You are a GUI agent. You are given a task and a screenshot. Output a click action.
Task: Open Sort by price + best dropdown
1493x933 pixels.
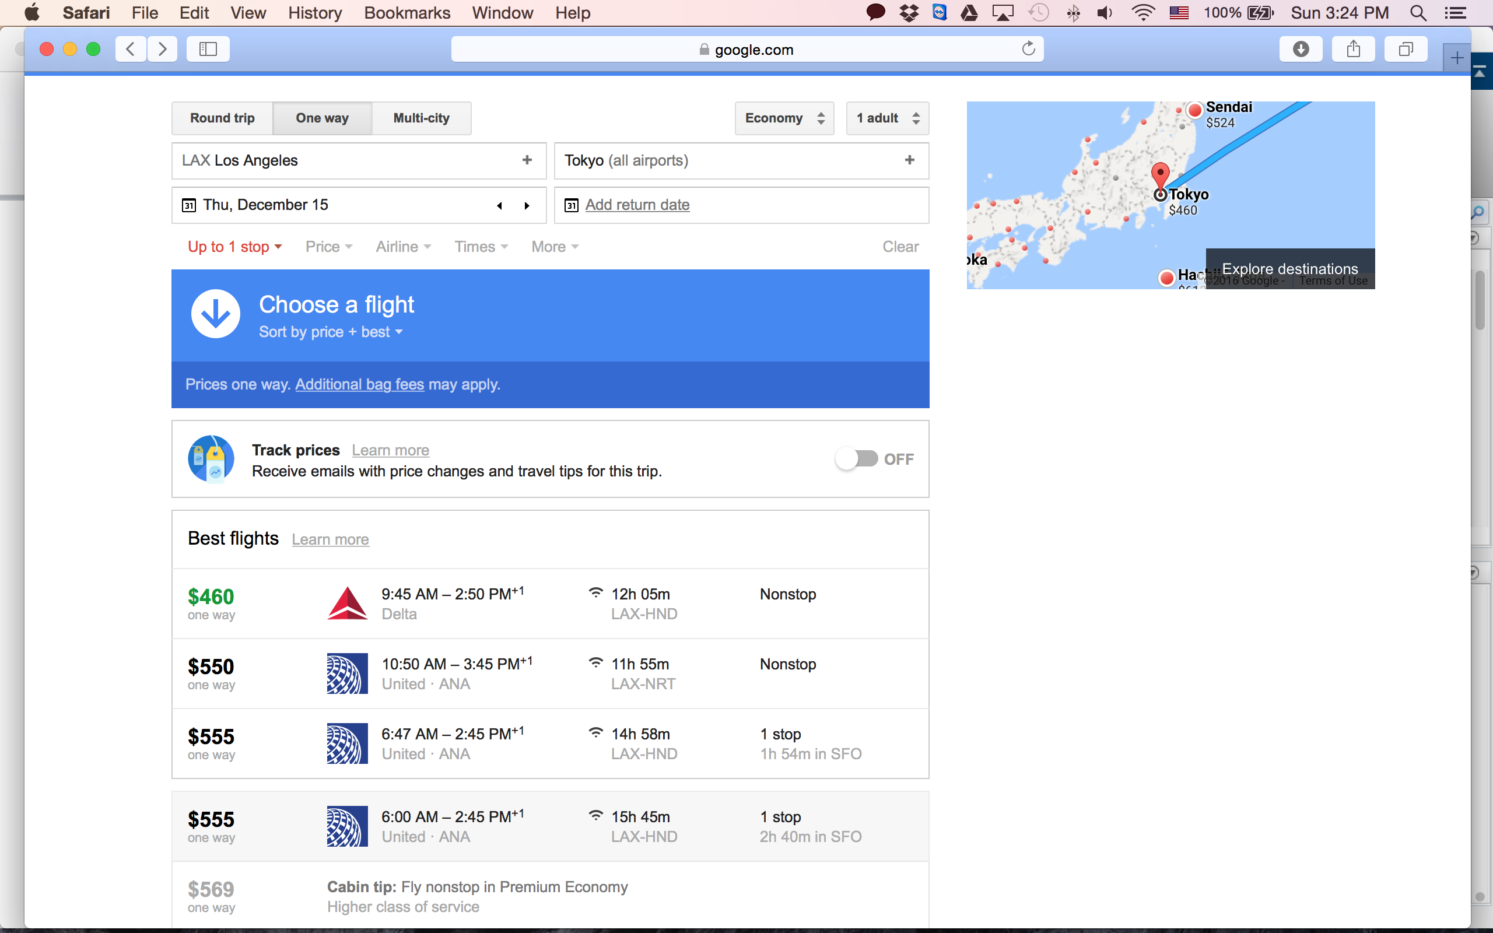click(331, 332)
